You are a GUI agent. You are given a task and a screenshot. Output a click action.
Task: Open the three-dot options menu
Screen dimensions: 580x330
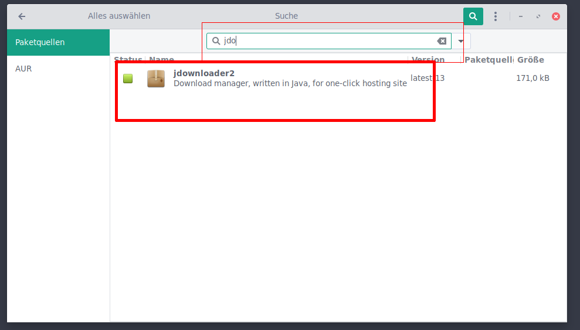496,16
